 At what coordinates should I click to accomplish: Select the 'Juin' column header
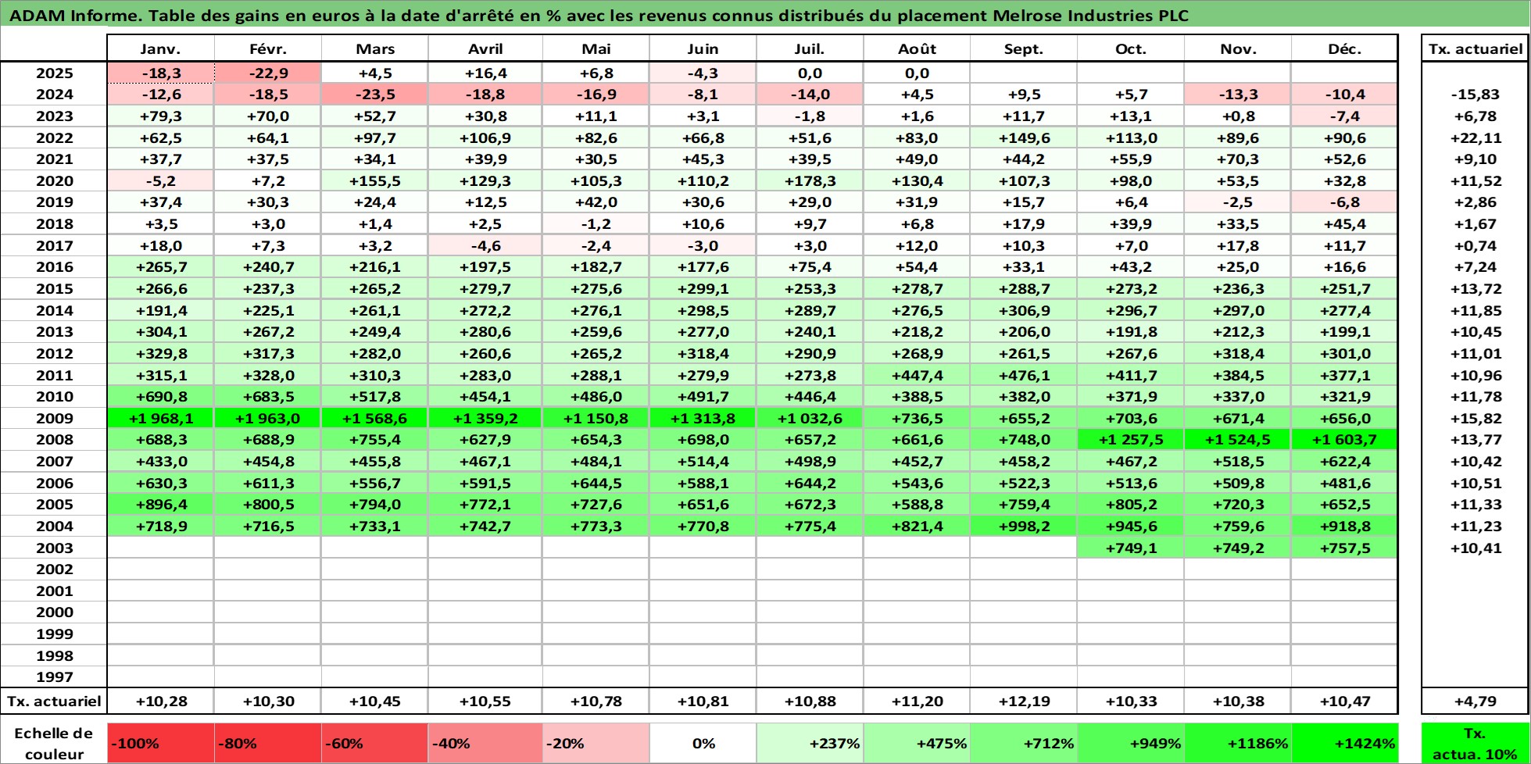pos(703,48)
